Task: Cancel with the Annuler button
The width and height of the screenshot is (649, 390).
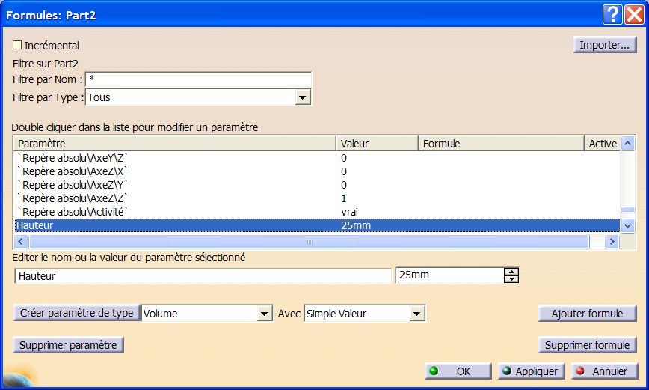Action: pos(605,371)
